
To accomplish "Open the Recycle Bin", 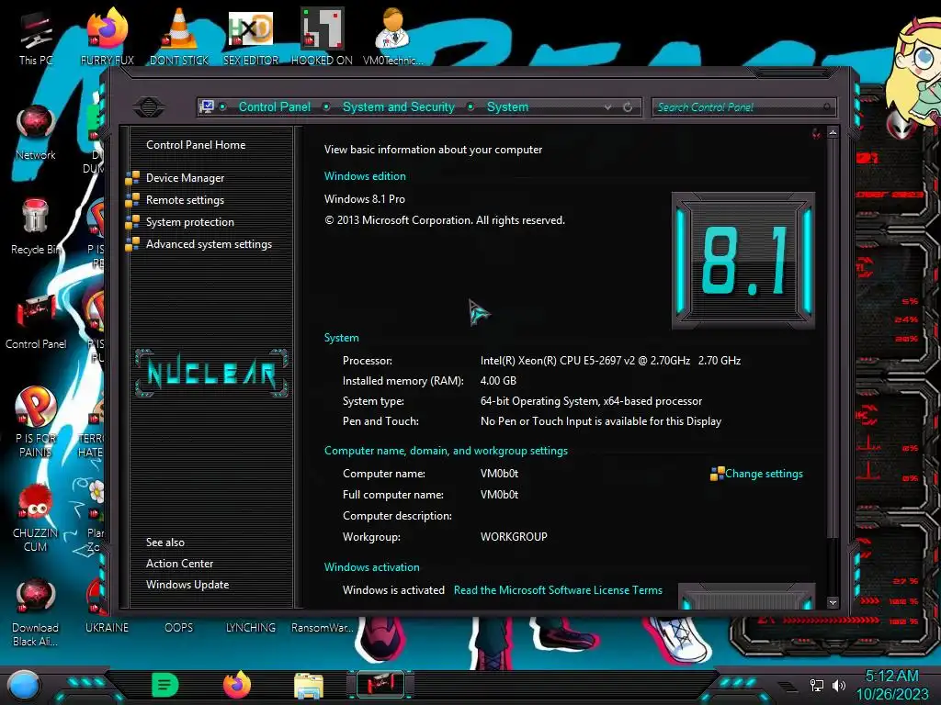I will (x=36, y=227).
